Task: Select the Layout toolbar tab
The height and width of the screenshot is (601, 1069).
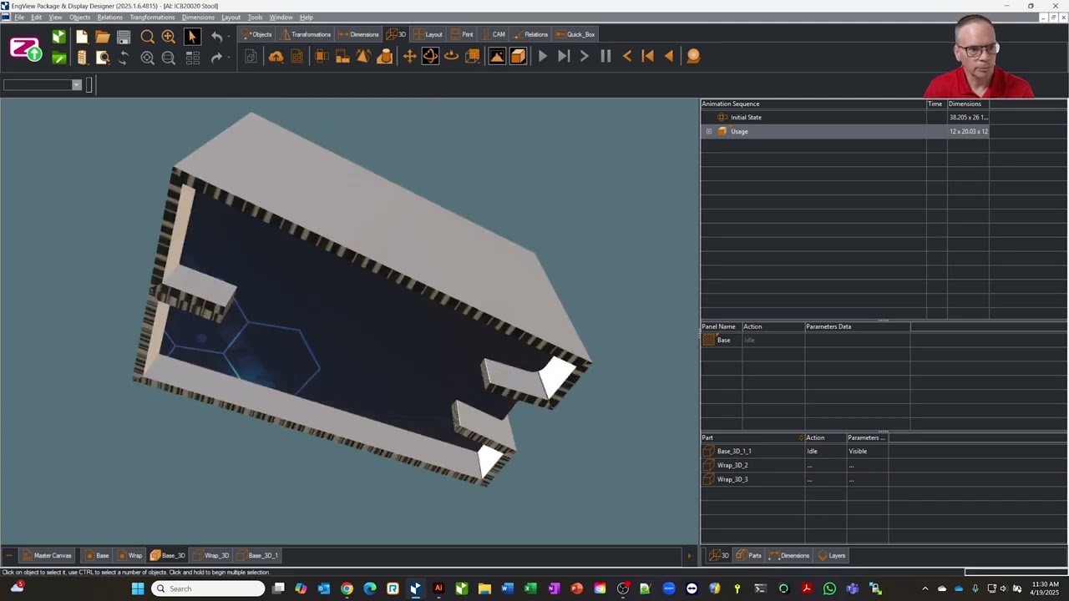Action: [x=428, y=34]
